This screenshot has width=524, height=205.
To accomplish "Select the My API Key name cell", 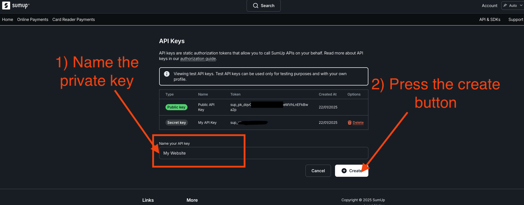I will click(x=207, y=123).
